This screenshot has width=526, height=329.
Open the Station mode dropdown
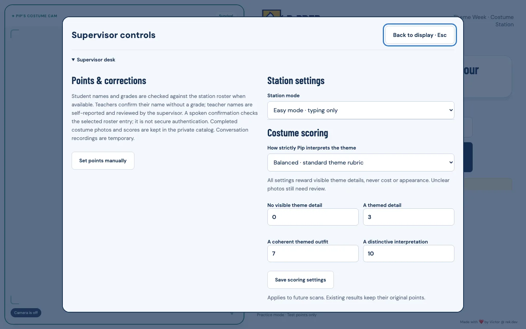click(x=361, y=110)
